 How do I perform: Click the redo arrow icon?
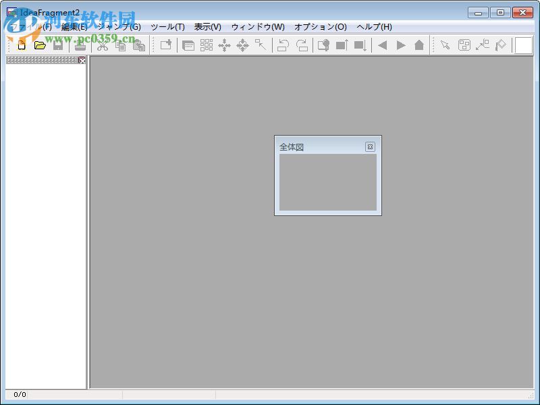(x=302, y=45)
